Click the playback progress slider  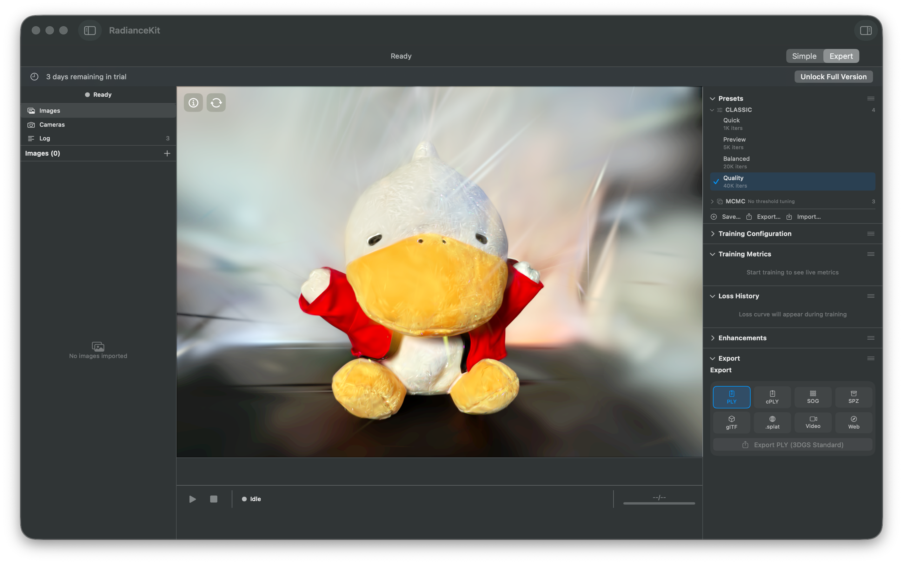658,503
